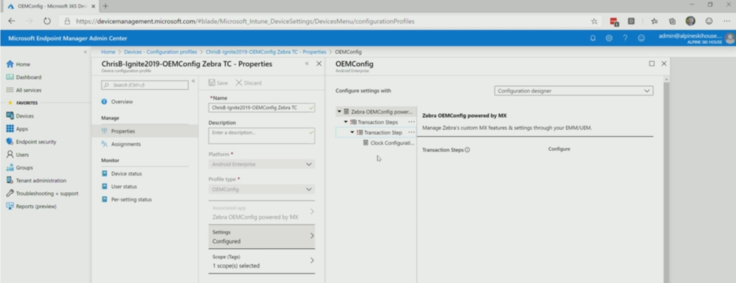Click red extension icon in browser toolbar
The width and height of the screenshot is (736, 283).
tap(614, 22)
